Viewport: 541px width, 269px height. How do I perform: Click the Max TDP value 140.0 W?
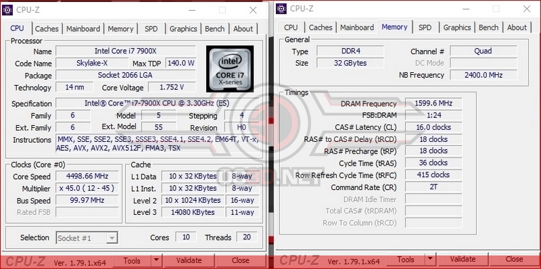181,63
